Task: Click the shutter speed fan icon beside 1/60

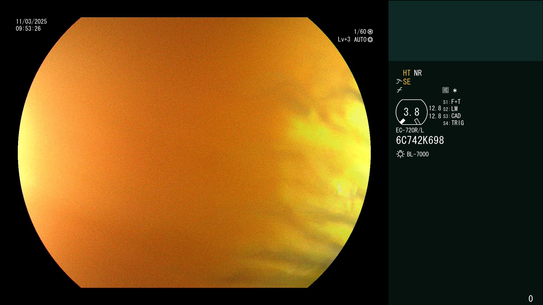Action: pyautogui.click(x=370, y=32)
